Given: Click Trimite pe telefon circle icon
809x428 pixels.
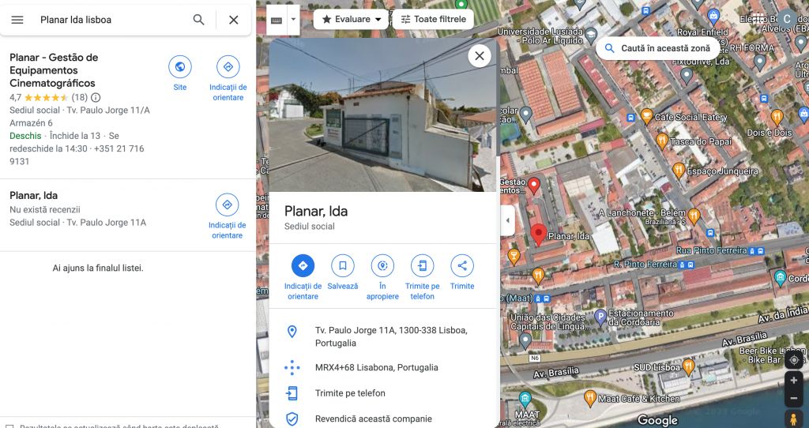Looking at the screenshot, I should 422,265.
